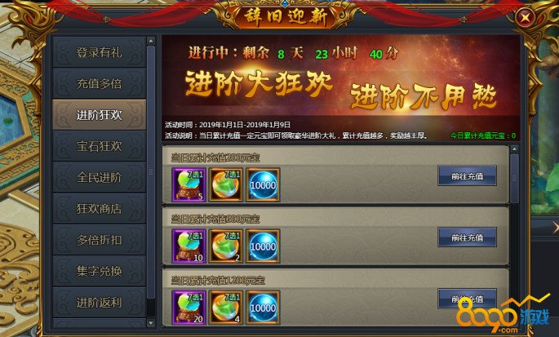
Task: Click the reward list scroll up arrow
Action: point(514,149)
